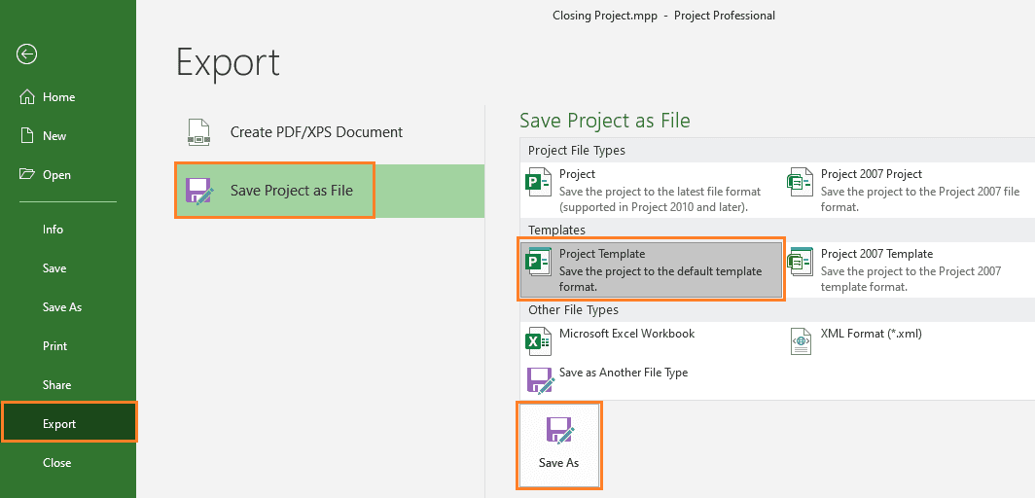1035x498 pixels.
Task: Open the Share page
Action: (68, 385)
